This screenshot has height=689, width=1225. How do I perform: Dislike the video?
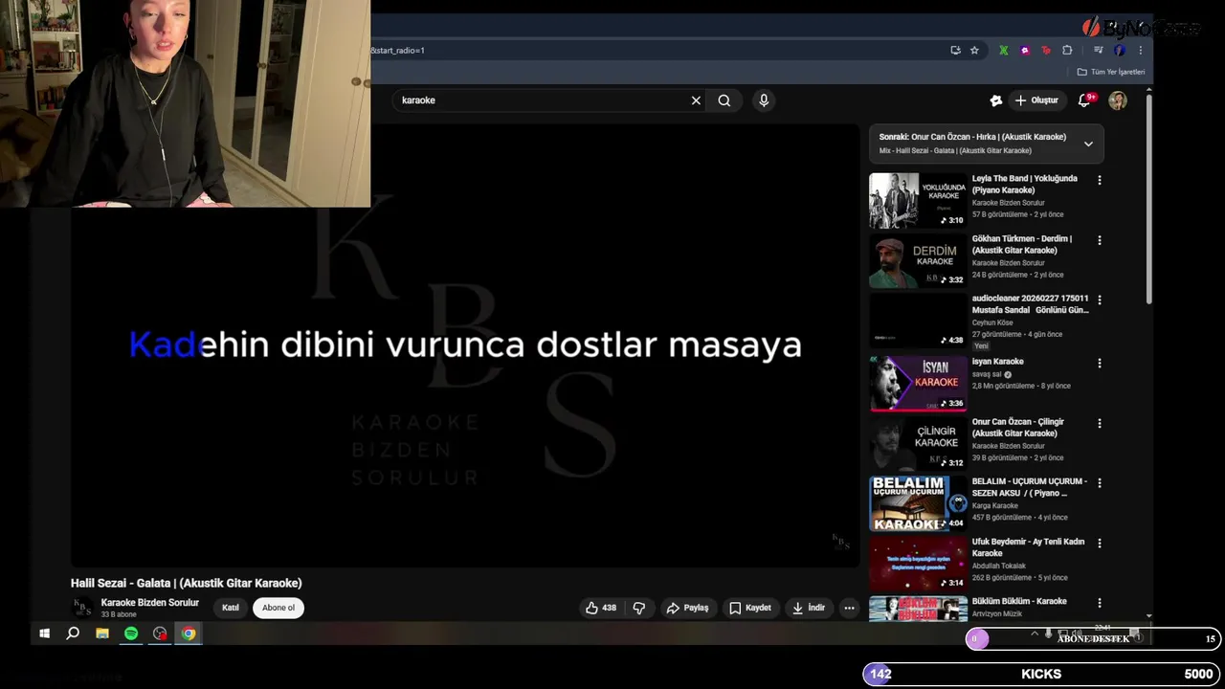[639, 608]
